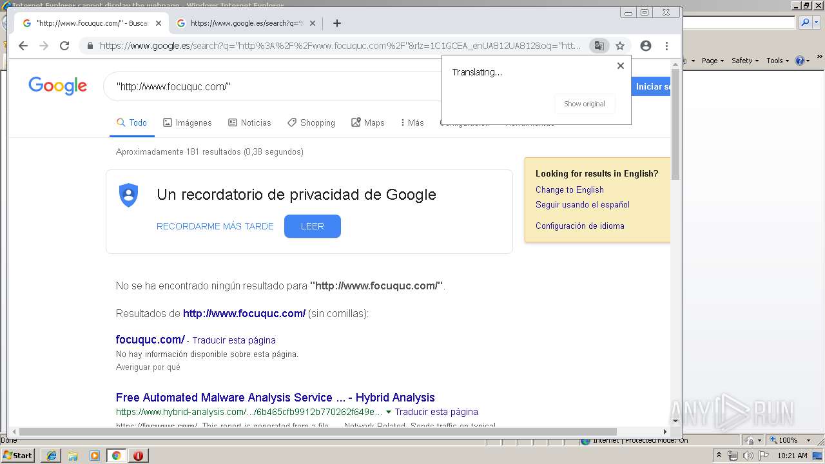Open Windows Media Player from taskbar
Screen dimensions: 825x464
click(95, 456)
